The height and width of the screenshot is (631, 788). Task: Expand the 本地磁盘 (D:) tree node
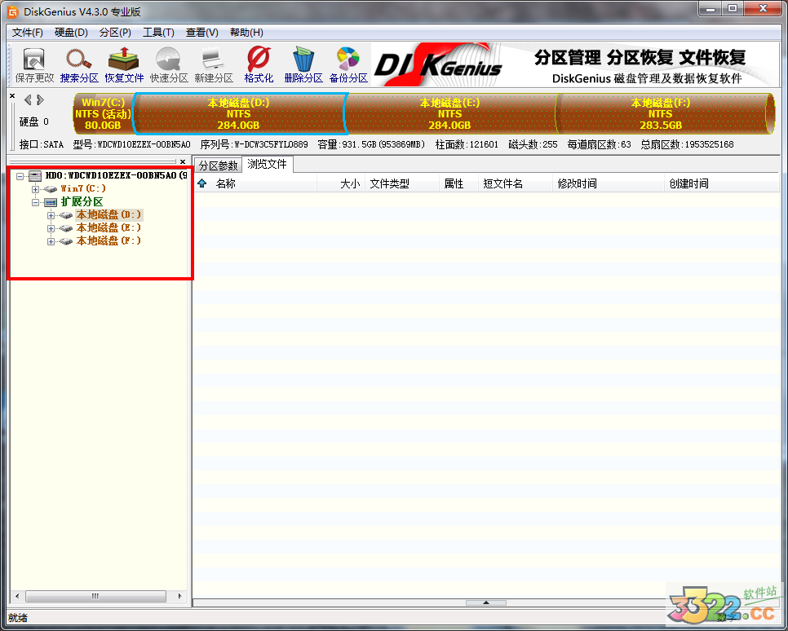pos(51,215)
